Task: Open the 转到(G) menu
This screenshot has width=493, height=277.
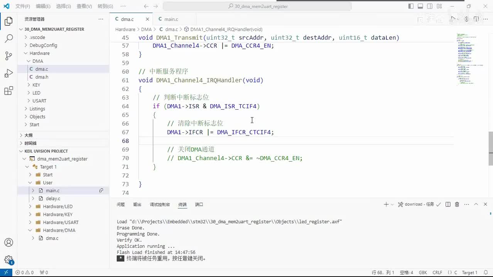Action: coord(105,6)
